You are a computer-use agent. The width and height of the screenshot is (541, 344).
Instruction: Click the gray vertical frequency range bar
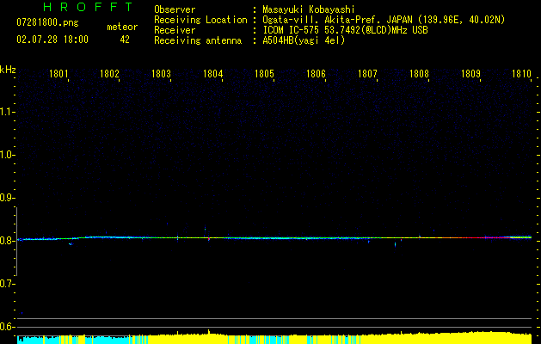(x=16, y=242)
